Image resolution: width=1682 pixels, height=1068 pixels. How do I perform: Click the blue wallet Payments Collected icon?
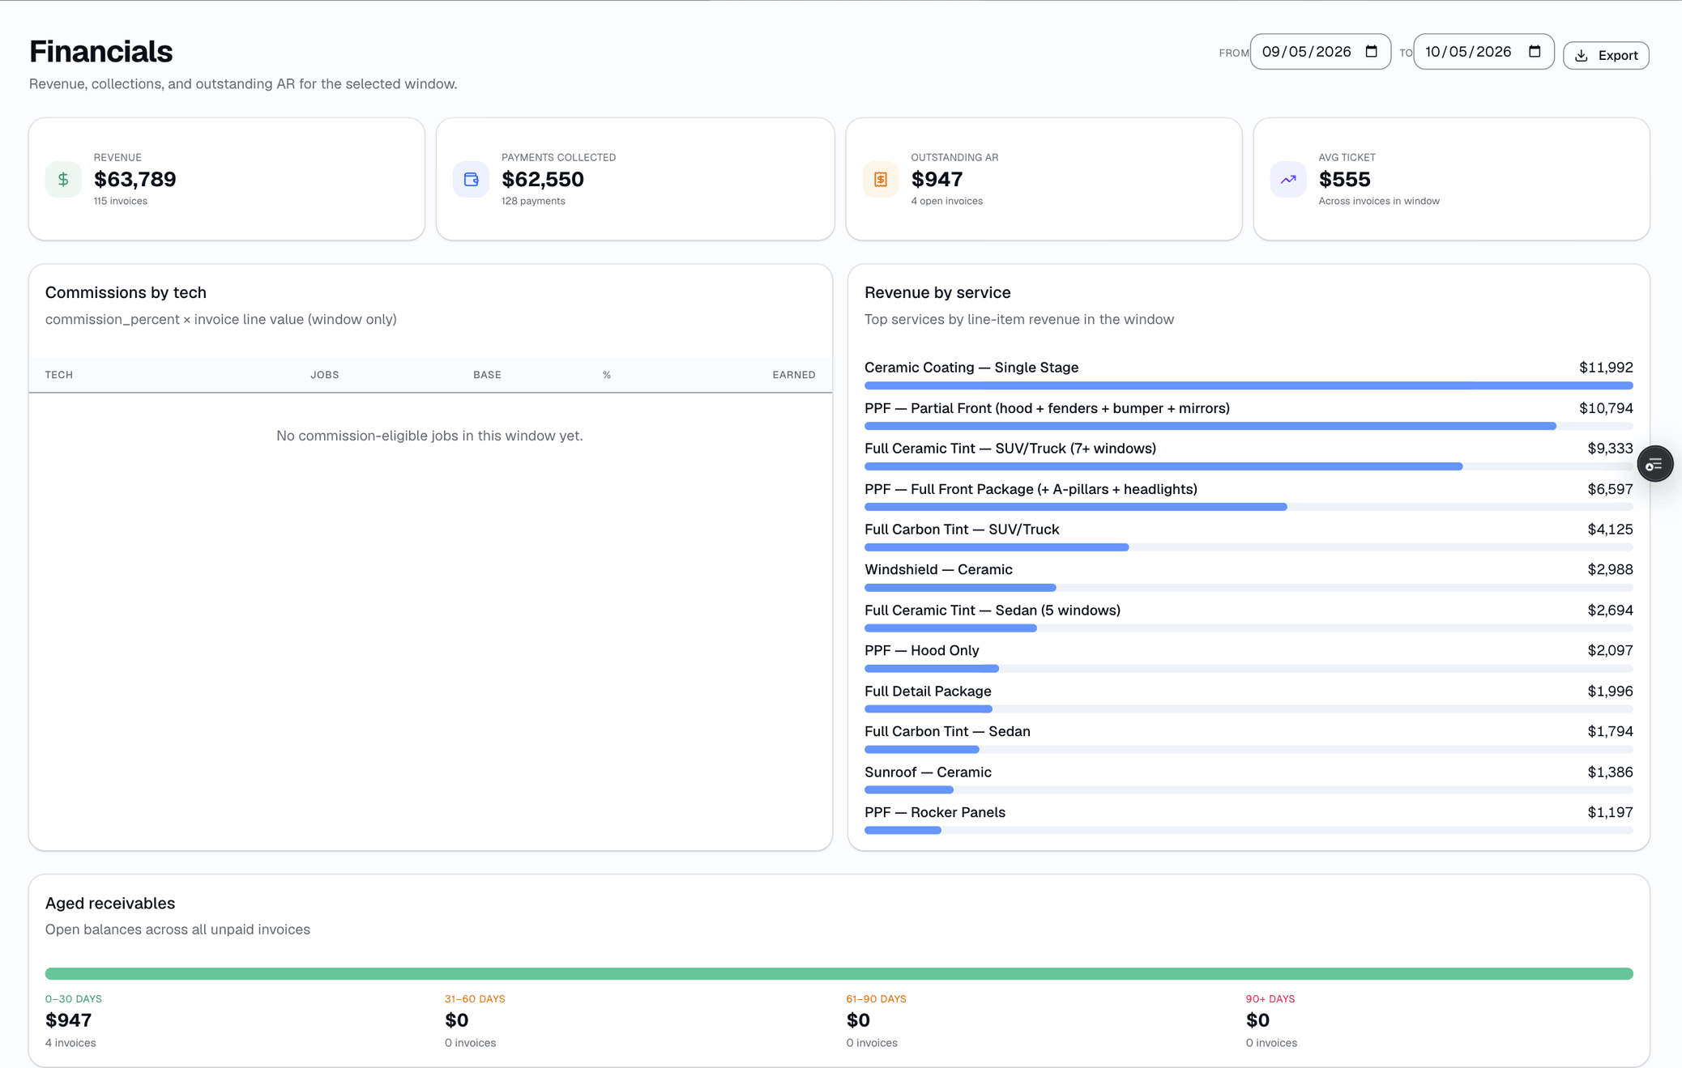pos(471,179)
